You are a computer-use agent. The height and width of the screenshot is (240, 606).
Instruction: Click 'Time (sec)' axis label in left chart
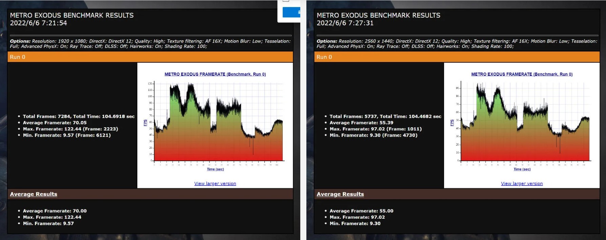(x=215, y=169)
